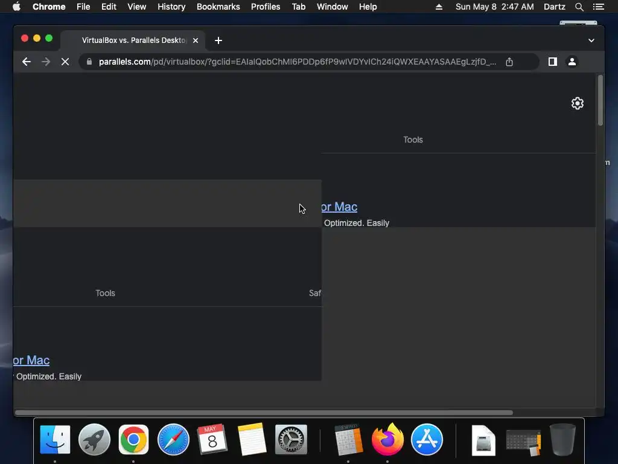Toggle Chrome side panel
This screenshot has width=618, height=464.
[553, 62]
